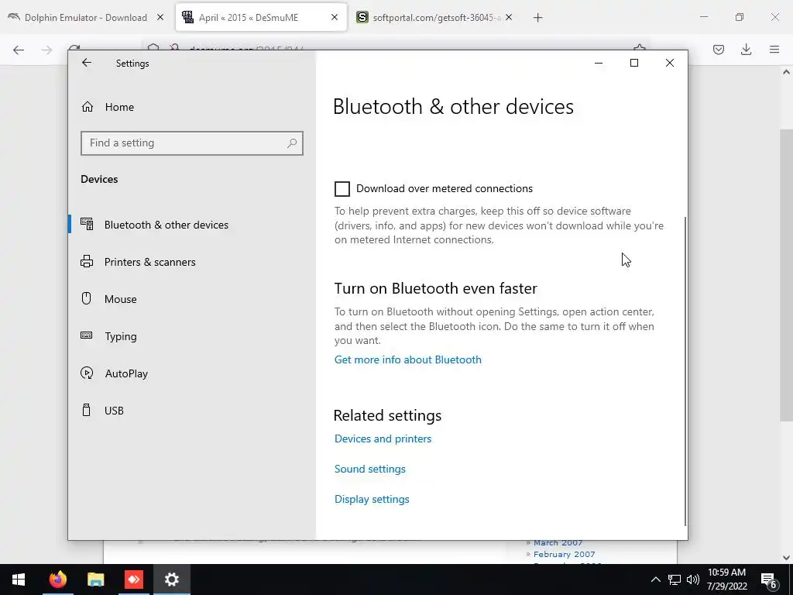Open network status tray icon
Viewport: 793px width, 595px height.
tap(675, 580)
